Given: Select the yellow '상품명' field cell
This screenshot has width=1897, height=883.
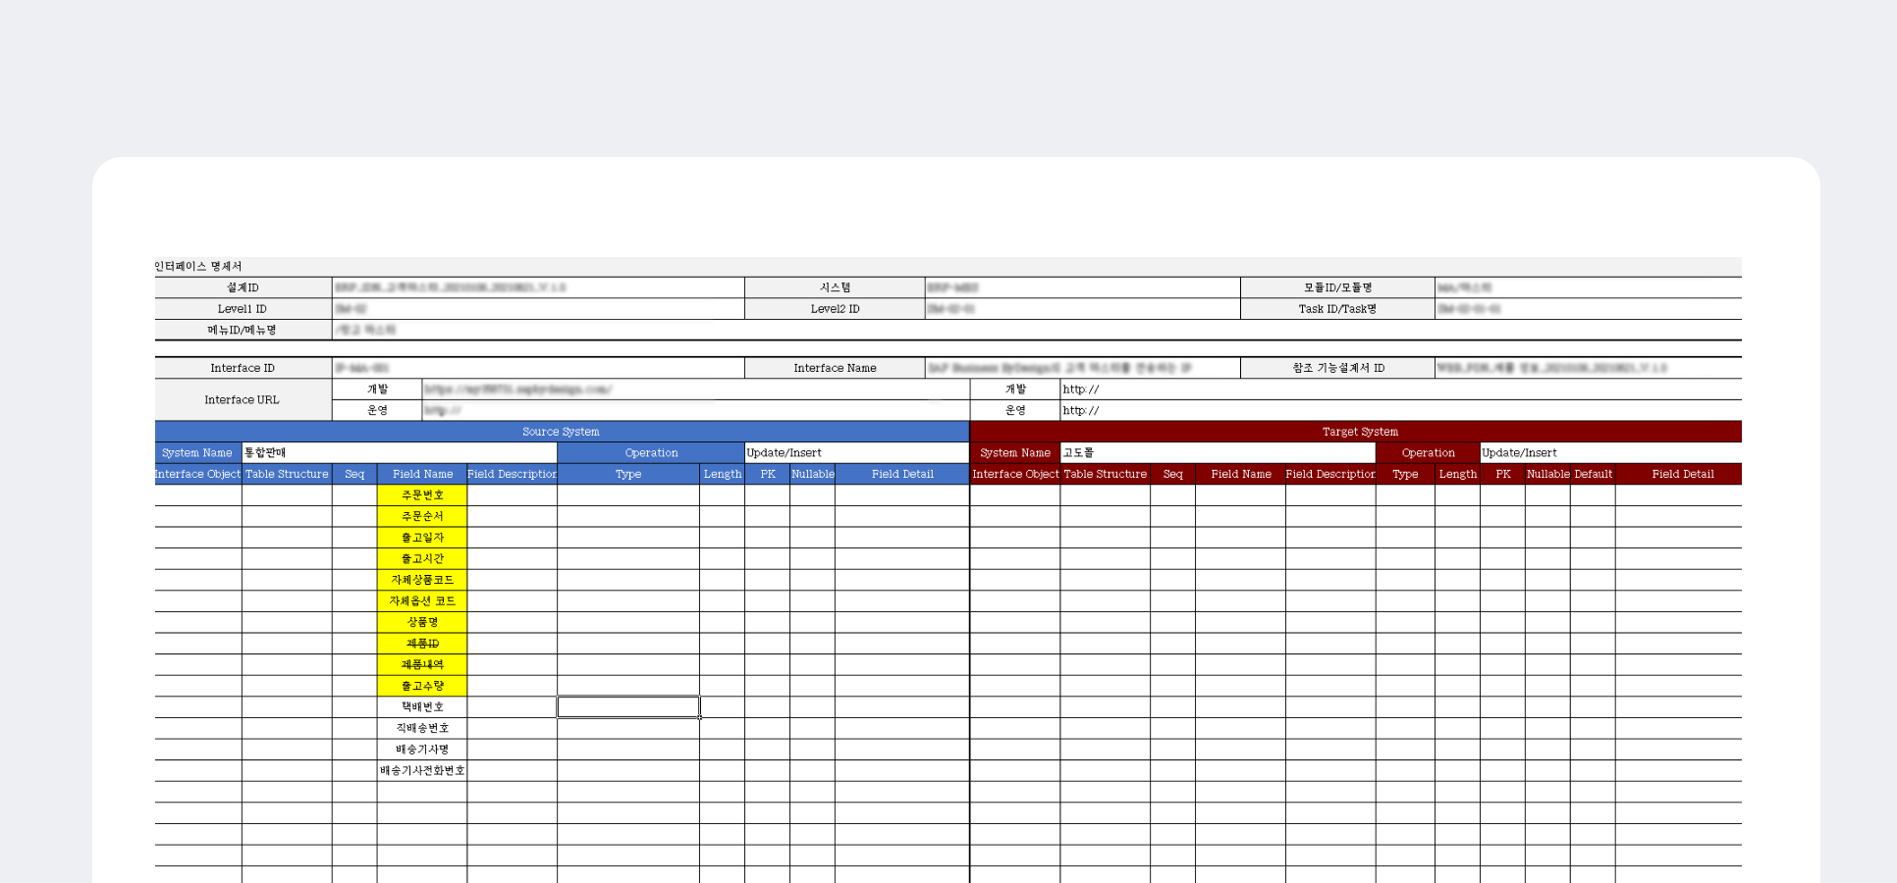Looking at the screenshot, I should pyautogui.click(x=422, y=622).
